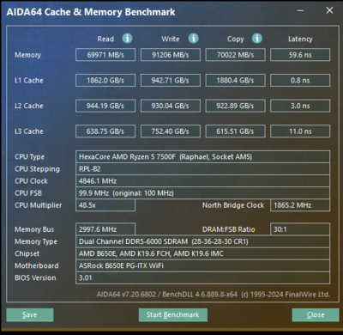
Task: Click the North Bridge Clock 1865.2 MHz field
Action: 300,205
